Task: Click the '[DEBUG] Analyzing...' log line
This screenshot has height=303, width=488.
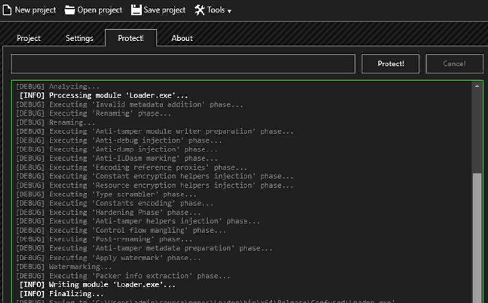Action: 58,87
